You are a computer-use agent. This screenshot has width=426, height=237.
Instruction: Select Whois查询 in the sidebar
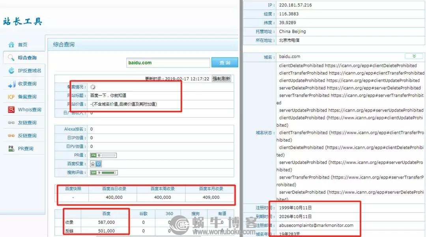tap(30, 110)
